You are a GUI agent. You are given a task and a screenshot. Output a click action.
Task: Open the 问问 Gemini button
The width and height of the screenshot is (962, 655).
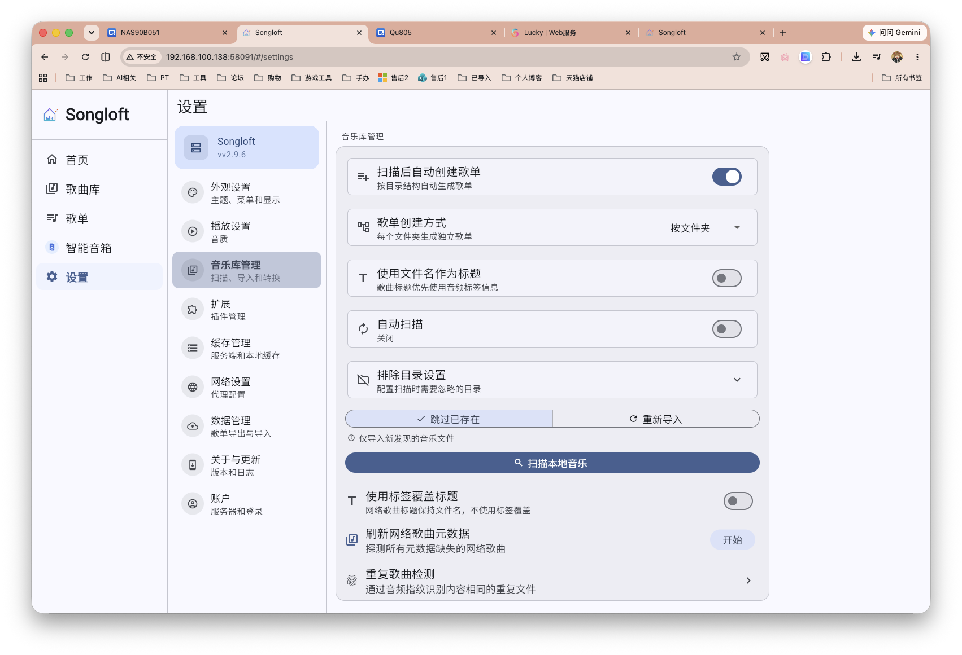(894, 33)
